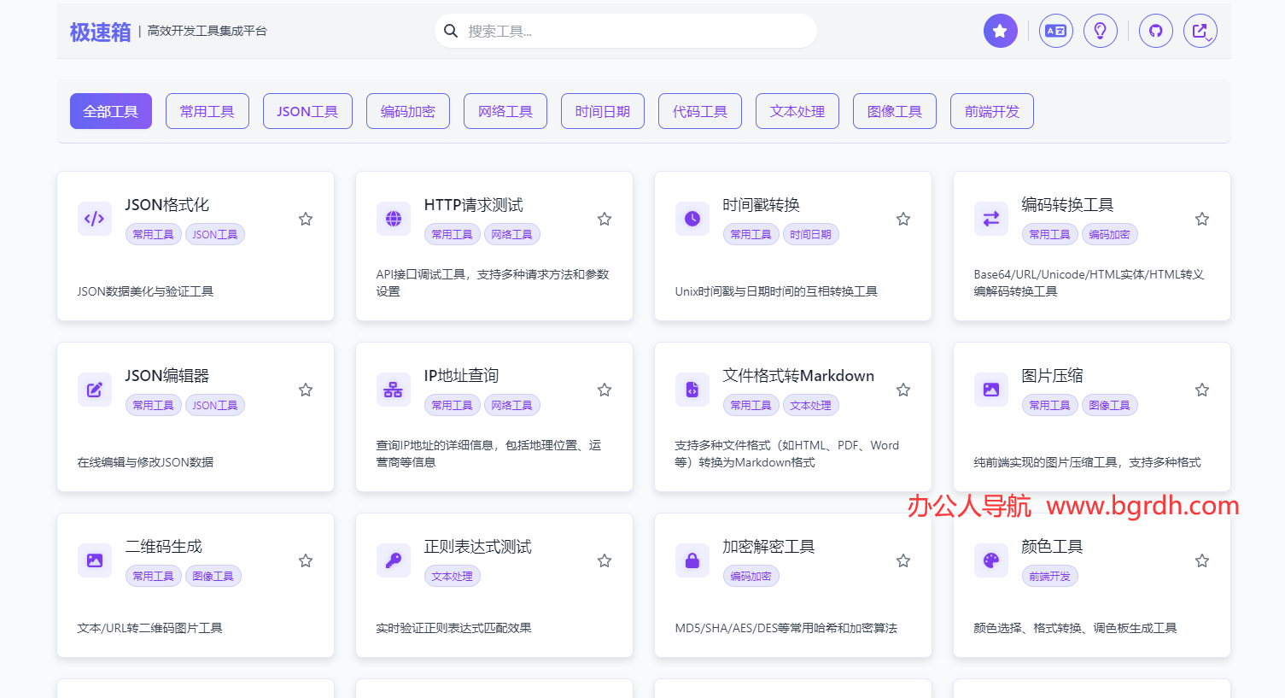Toggle favorite star on 正则表达式测试 card
The width and height of the screenshot is (1285, 698).
pyautogui.click(x=604, y=561)
